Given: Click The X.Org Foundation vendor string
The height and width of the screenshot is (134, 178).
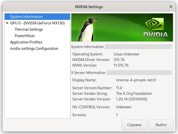Looking at the screenshot, I should pyautogui.click(x=134, y=93).
